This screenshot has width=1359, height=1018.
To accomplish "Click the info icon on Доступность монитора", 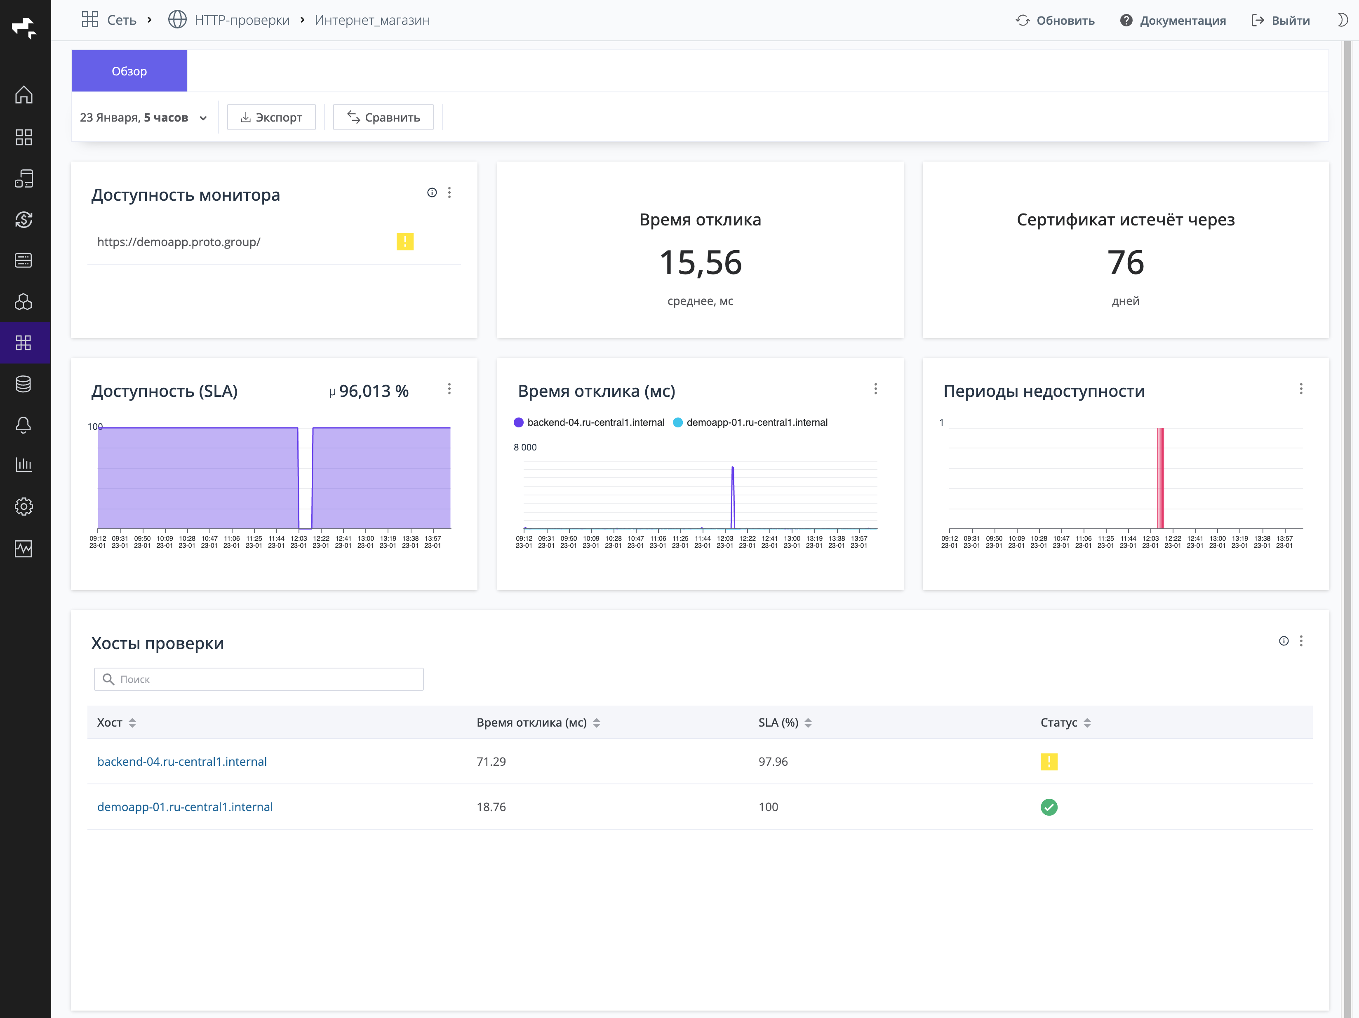I will 432,192.
